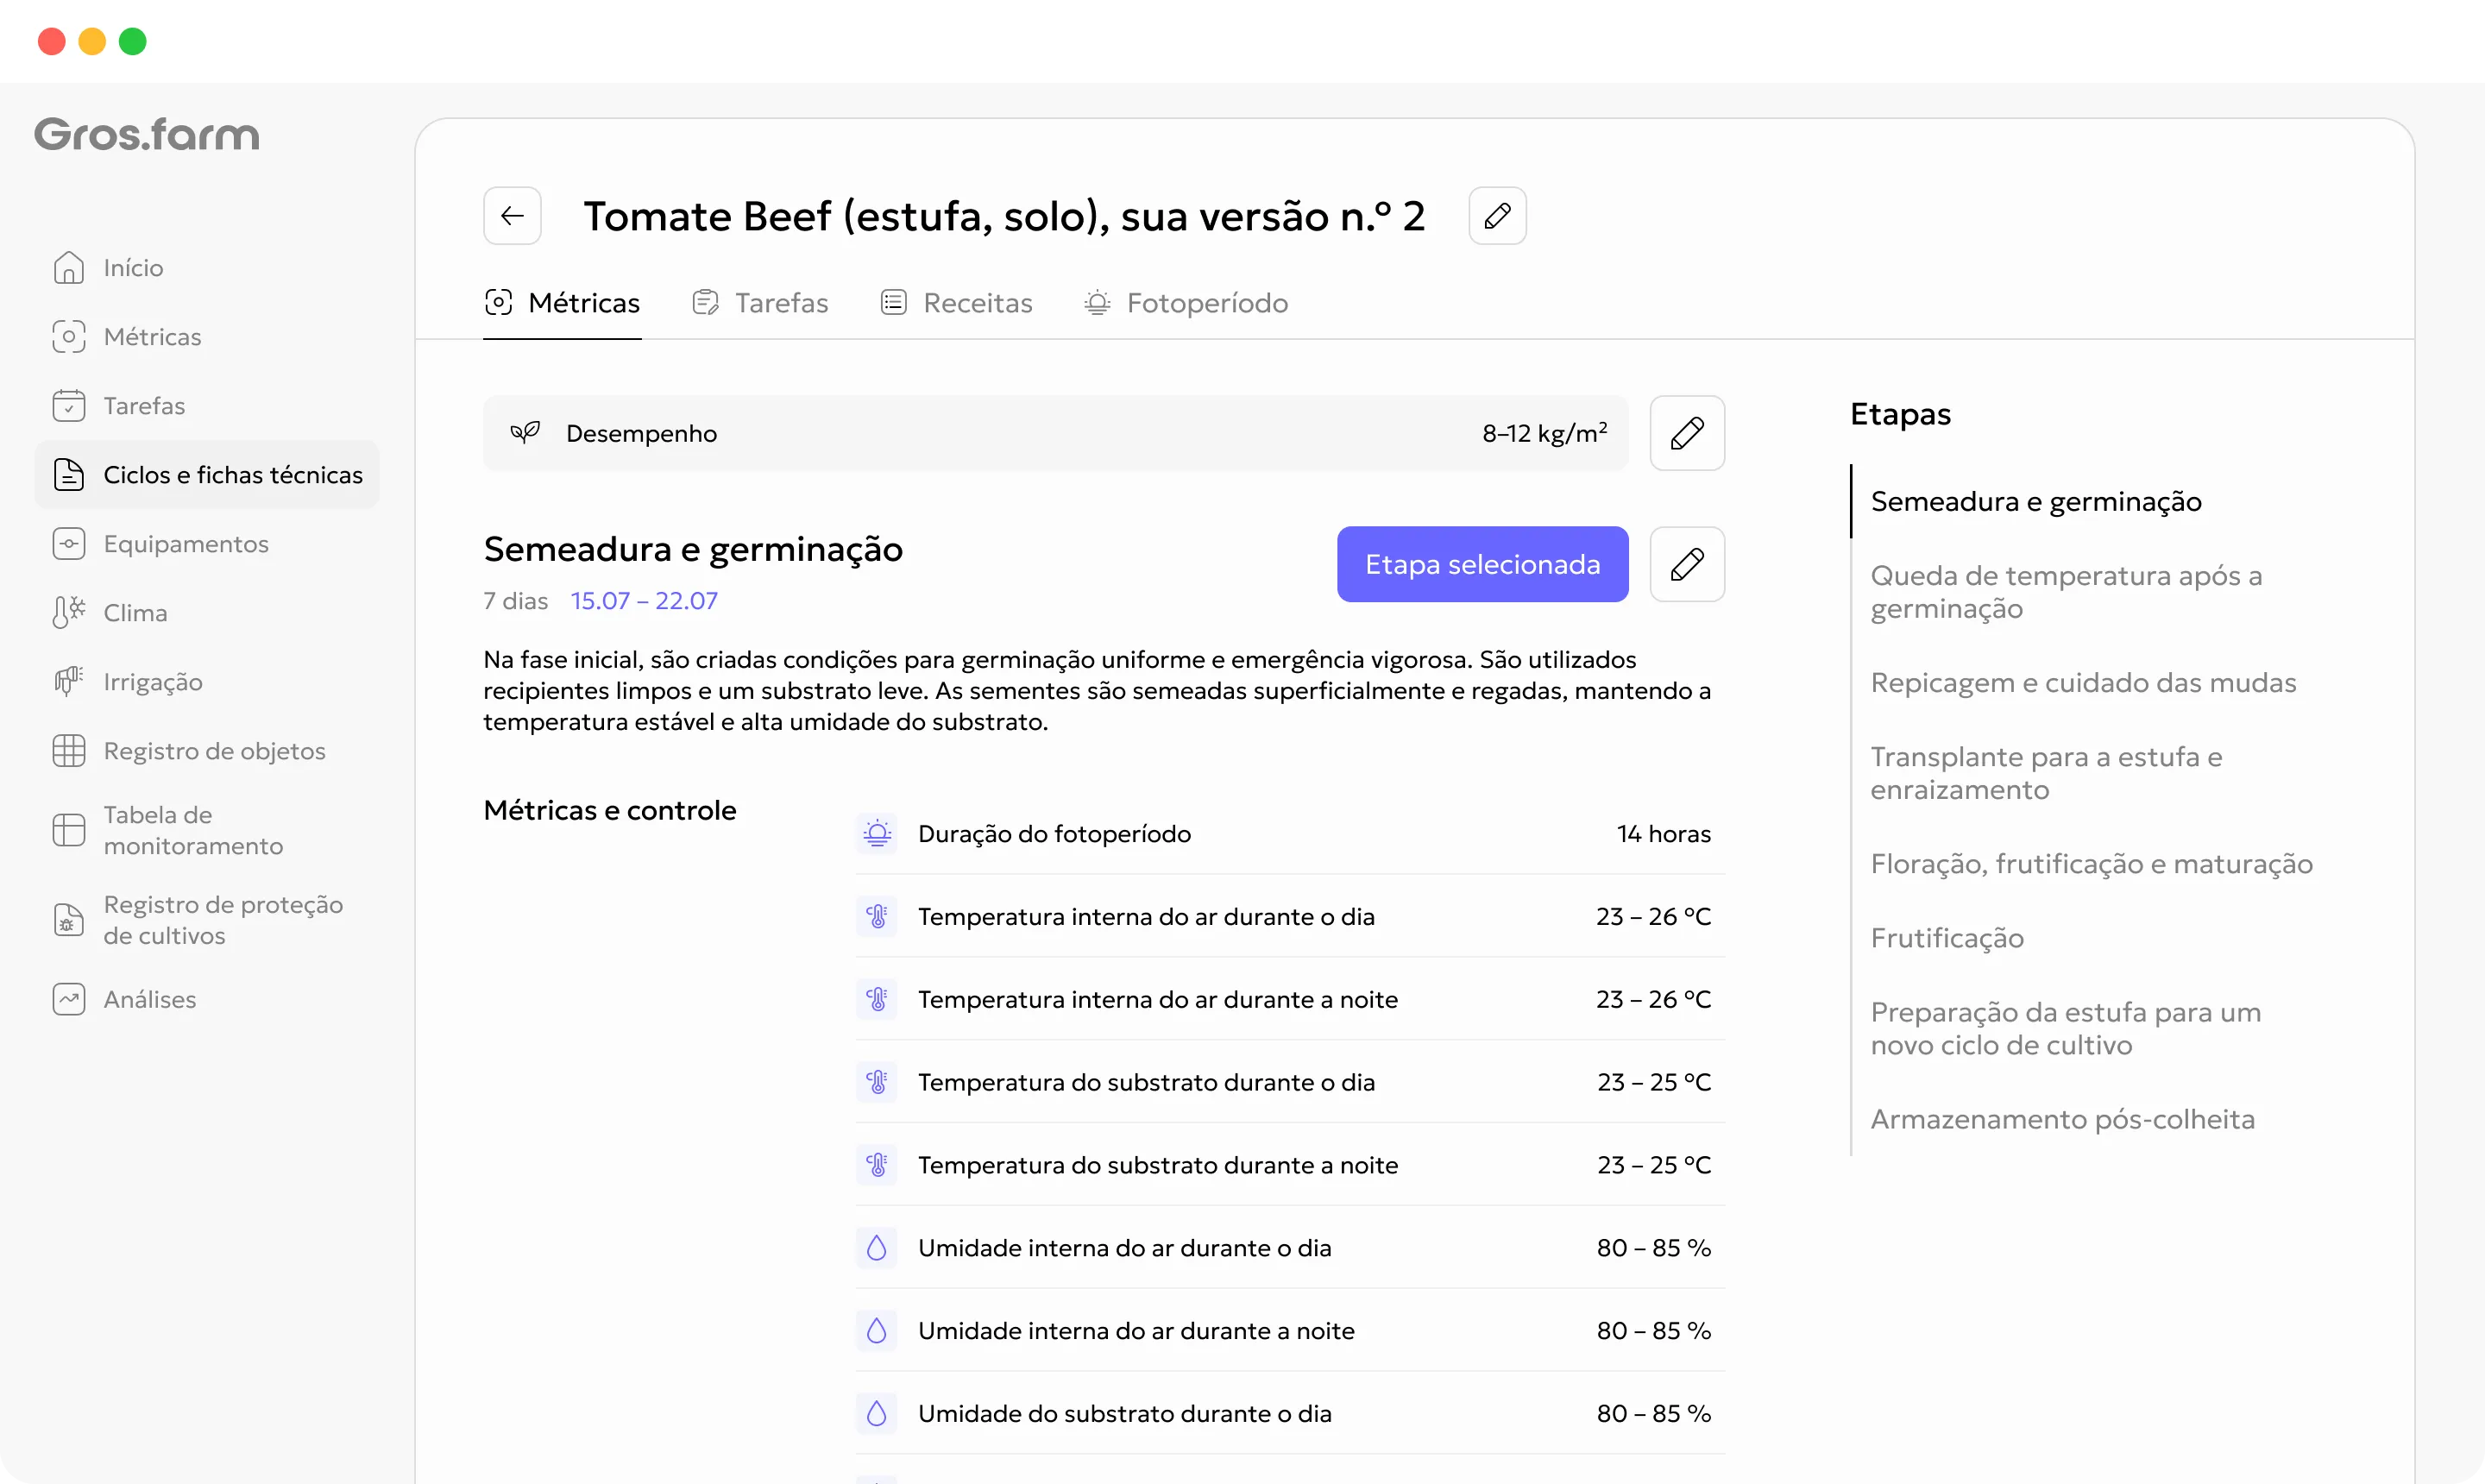Click the Gros.farm logo
The height and width of the screenshot is (1484, 2485).
[x=147, y=134]
